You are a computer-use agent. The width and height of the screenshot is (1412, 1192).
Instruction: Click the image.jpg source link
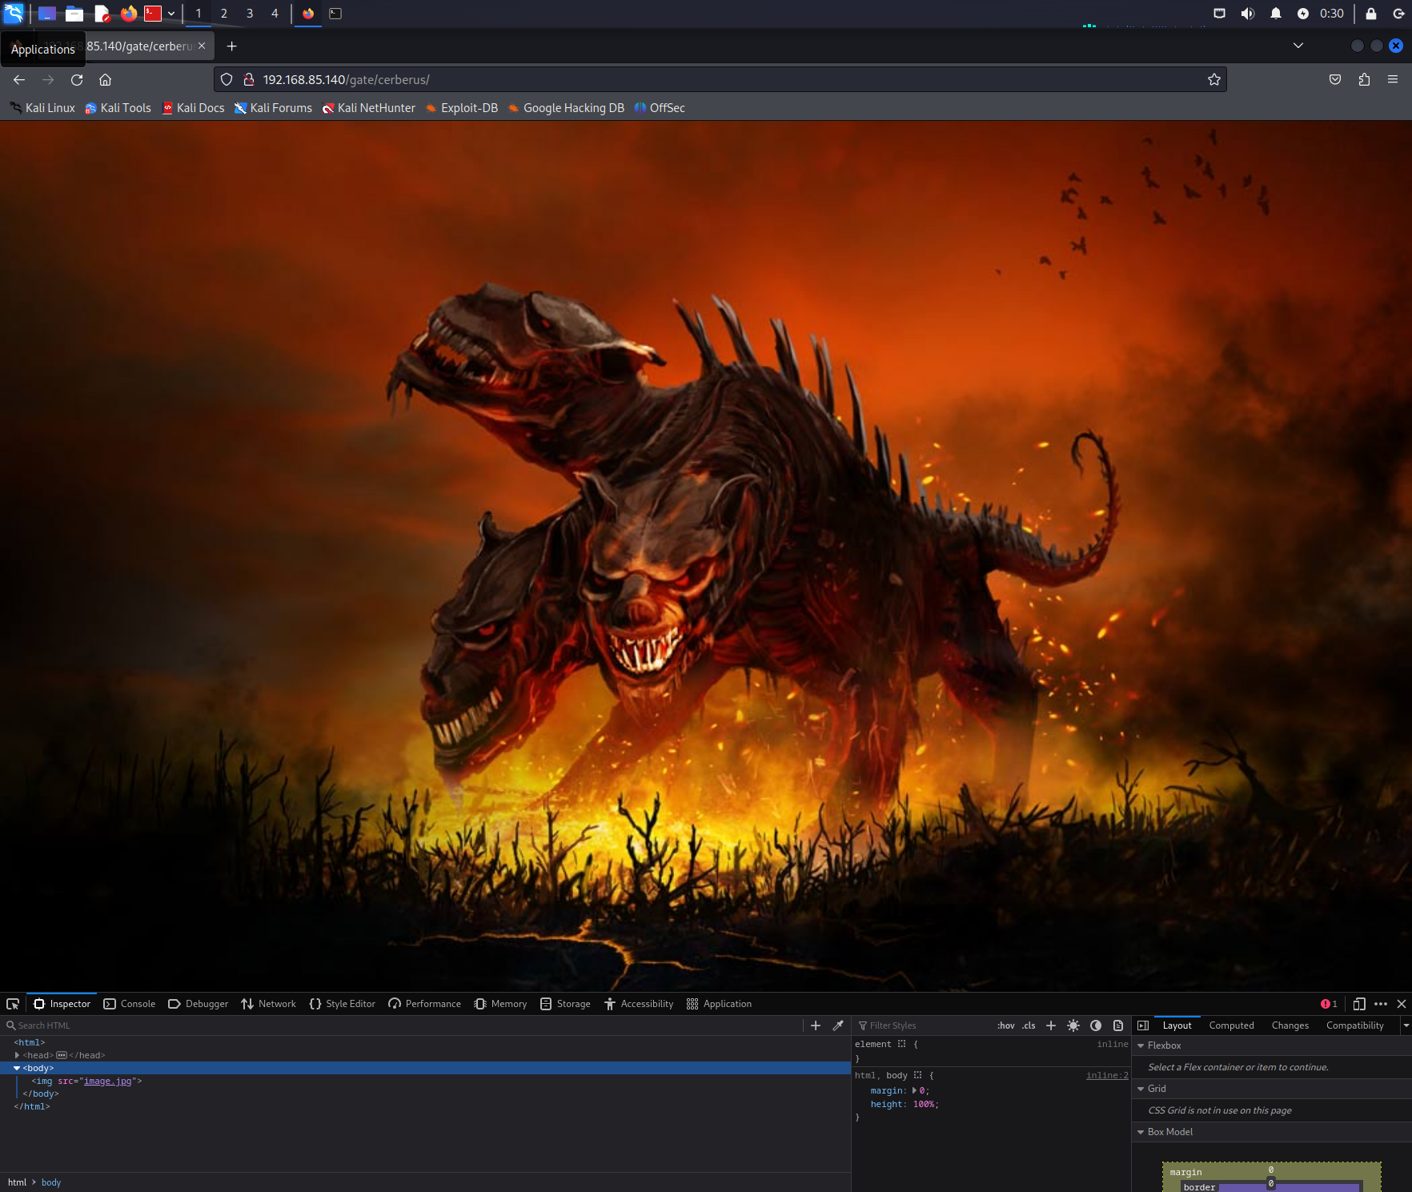click(107, 1081)
